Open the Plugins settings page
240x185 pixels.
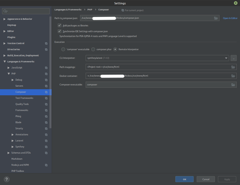pyautogui.click(x=11, y=37)
